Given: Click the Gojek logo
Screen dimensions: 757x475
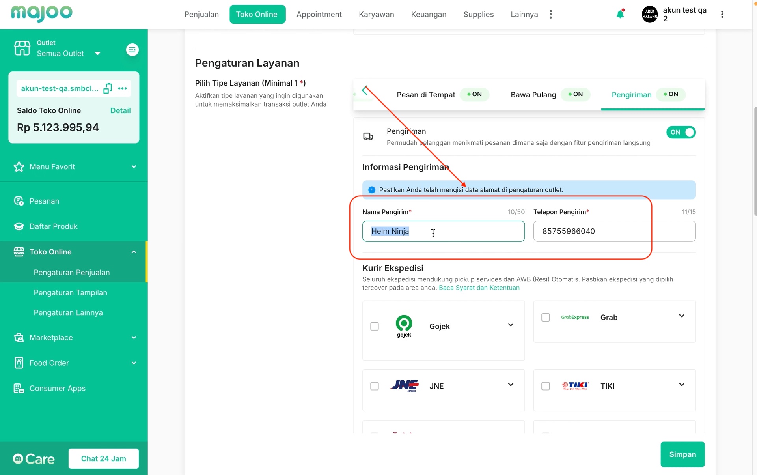Looking at the screenshot, I should pos(404,326).
